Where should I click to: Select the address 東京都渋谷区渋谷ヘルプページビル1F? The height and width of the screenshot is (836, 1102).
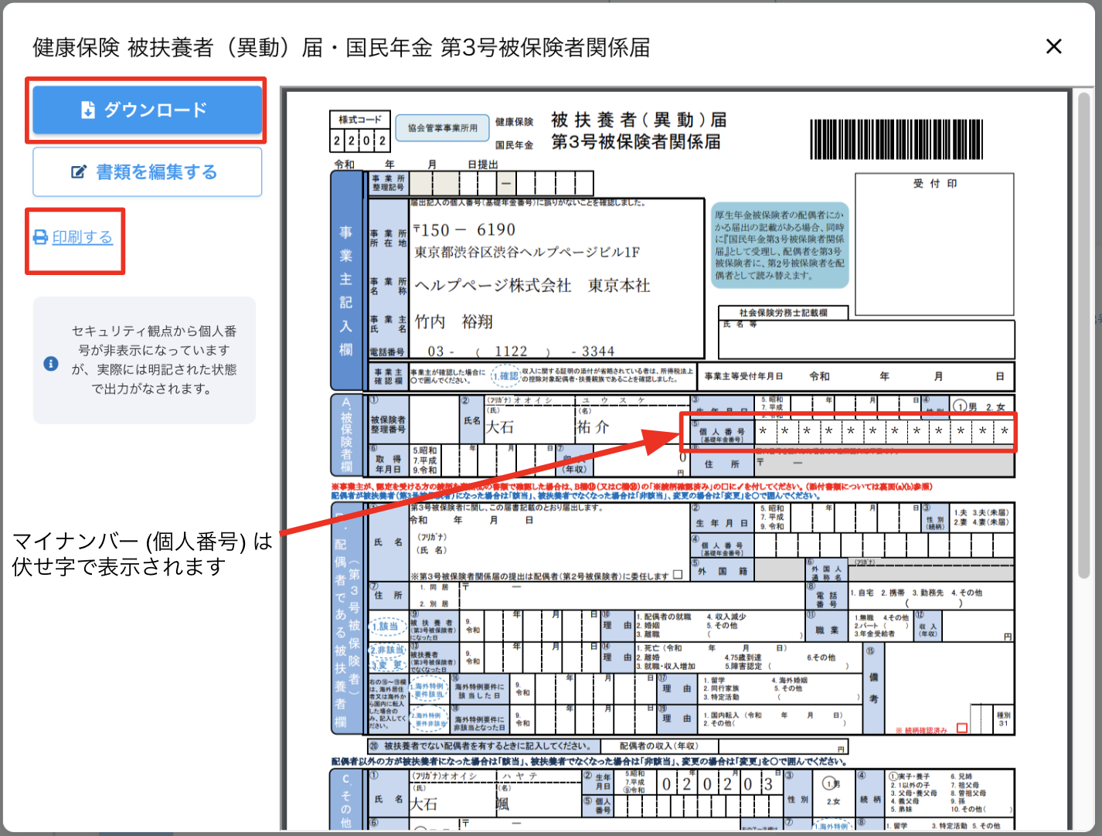pos(527,253)
